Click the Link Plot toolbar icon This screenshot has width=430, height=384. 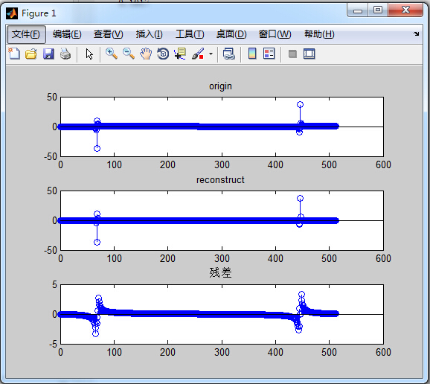coord(228,54)
